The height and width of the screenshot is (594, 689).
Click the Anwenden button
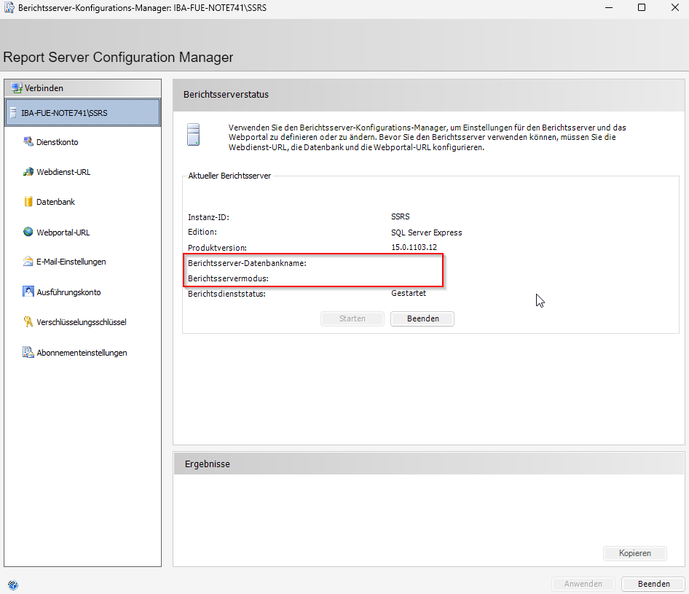point(583,584)
